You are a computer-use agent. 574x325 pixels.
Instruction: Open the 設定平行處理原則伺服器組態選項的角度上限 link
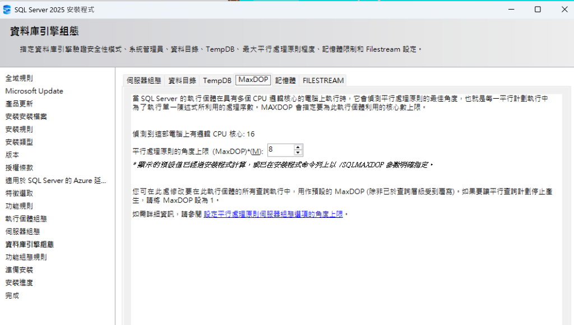(273, 214)
